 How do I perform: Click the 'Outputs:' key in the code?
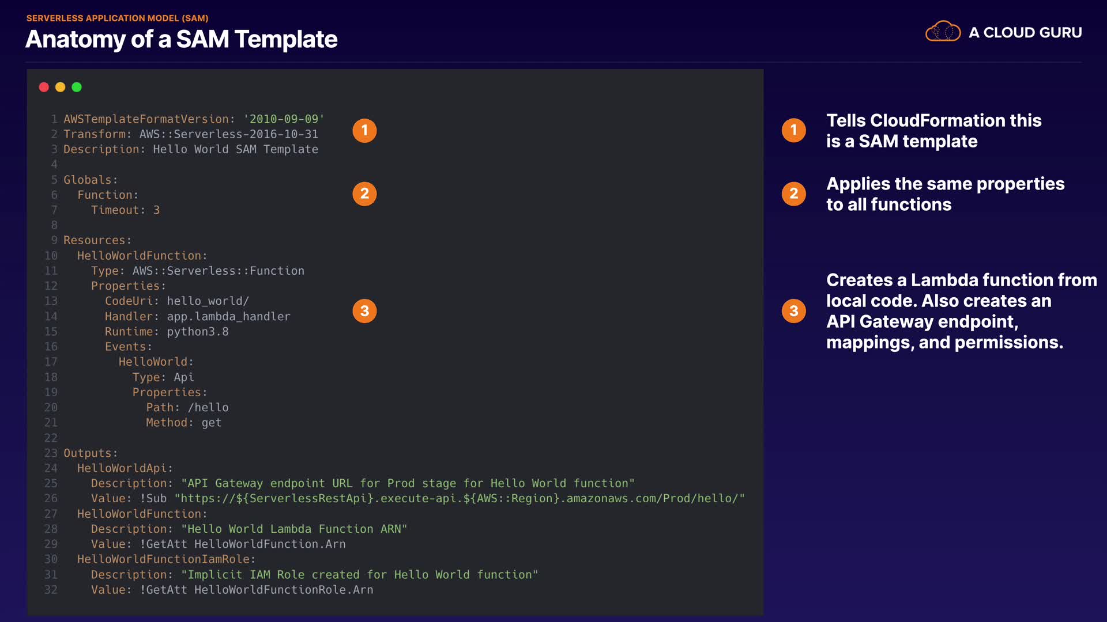(x=91, y=453)
